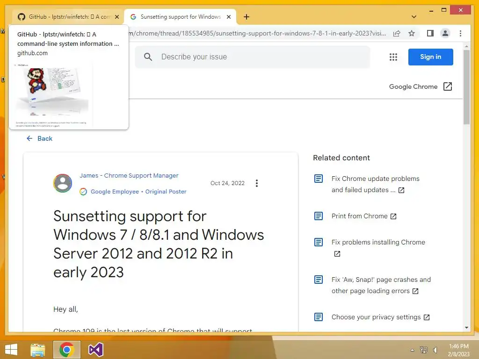Open Chrome's three-dot menu
The image size is (479, 359).
(460, 33)
